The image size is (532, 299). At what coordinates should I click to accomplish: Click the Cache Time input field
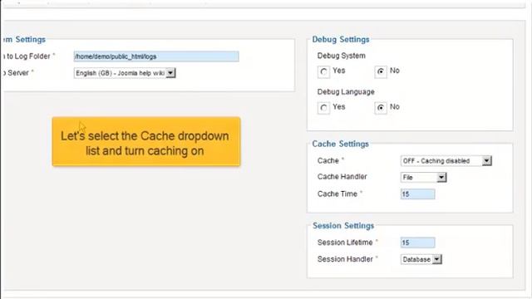417,194
